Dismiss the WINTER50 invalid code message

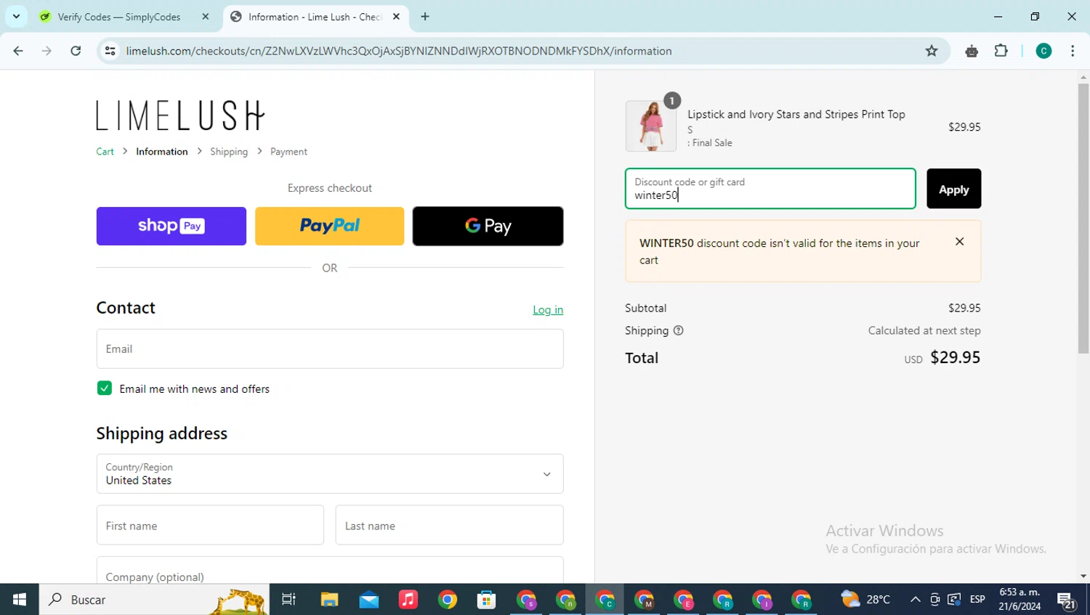point(959,242)
